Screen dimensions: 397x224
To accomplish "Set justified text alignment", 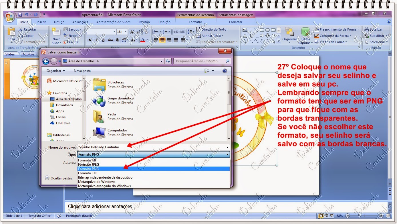I will pos(176,40).
